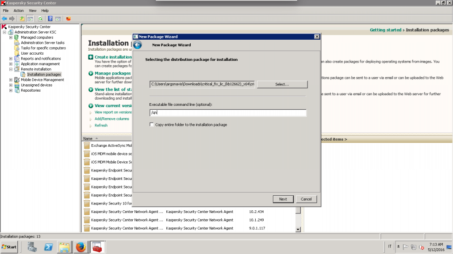The image size is (453, 254).
Task: Open the Action menu
Action: [19, 11]
